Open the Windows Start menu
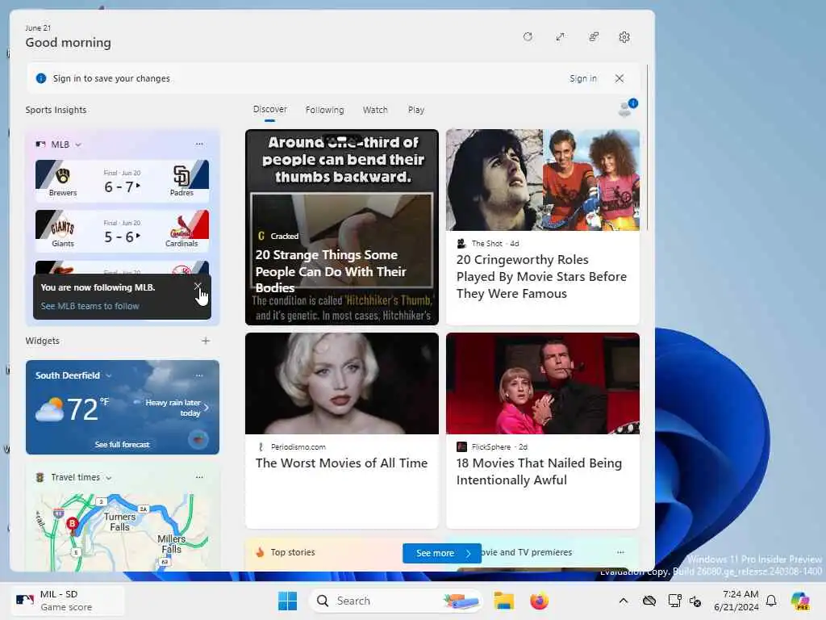826x620 pixels. click(288, 601)
